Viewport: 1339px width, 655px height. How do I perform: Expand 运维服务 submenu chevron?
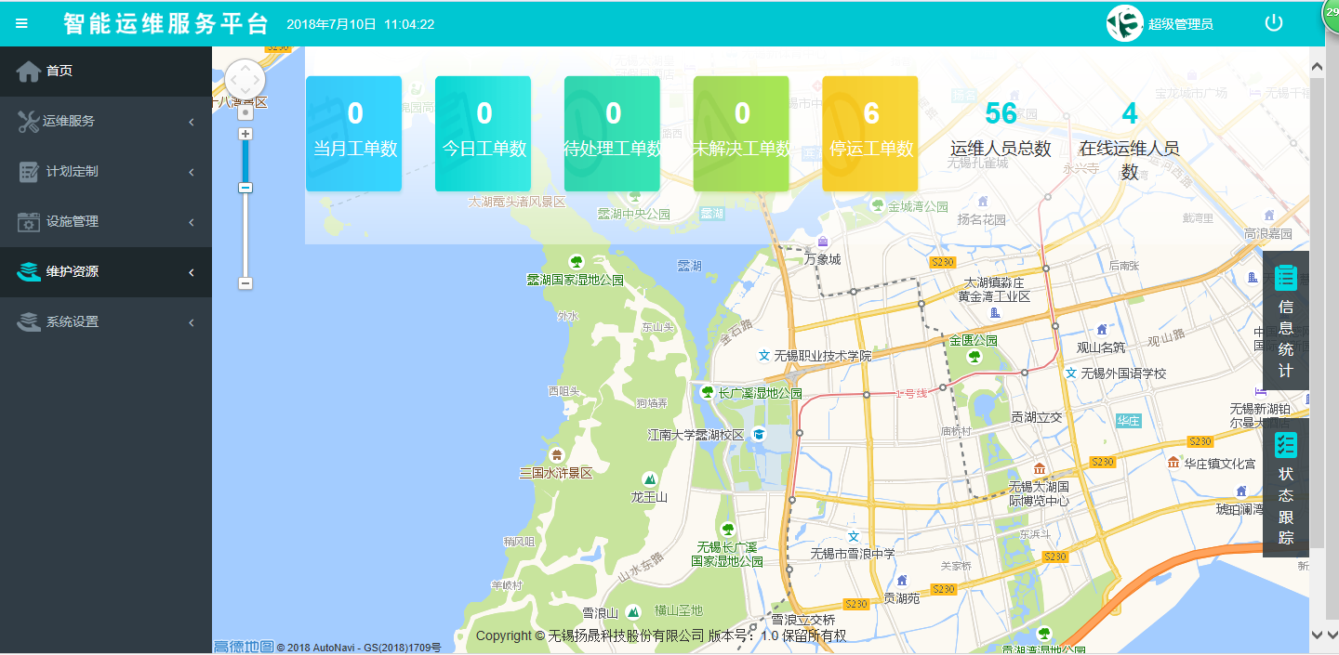191,122
